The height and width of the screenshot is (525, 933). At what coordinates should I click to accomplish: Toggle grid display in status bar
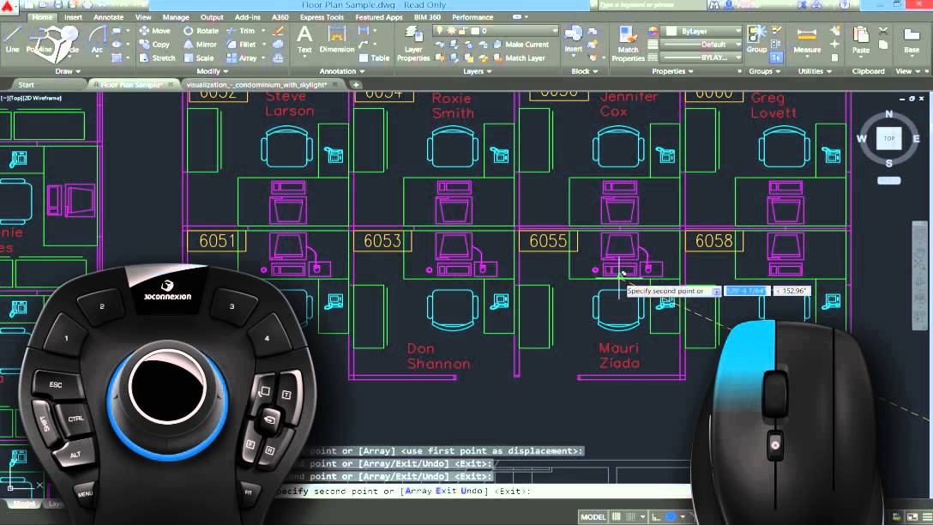[x=617, y=516]
